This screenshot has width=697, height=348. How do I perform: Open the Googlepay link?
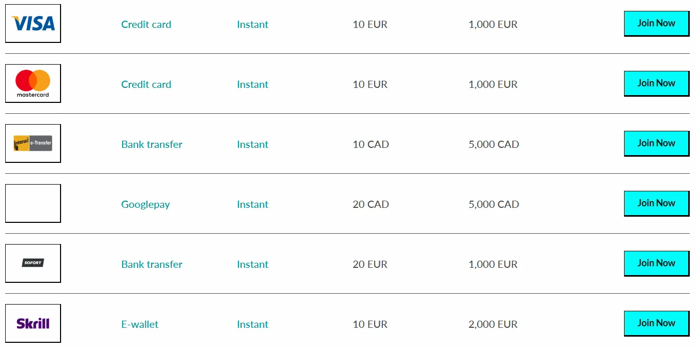pyautogui.click(x=145, y=204)
